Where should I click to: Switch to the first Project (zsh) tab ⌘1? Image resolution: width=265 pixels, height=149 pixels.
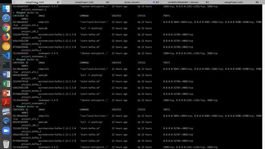click(x=37, y=2)
